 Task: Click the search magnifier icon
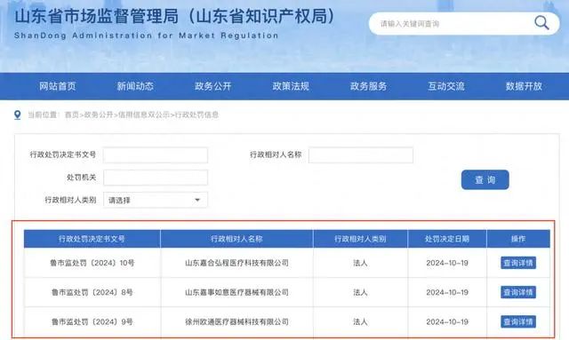541,23
